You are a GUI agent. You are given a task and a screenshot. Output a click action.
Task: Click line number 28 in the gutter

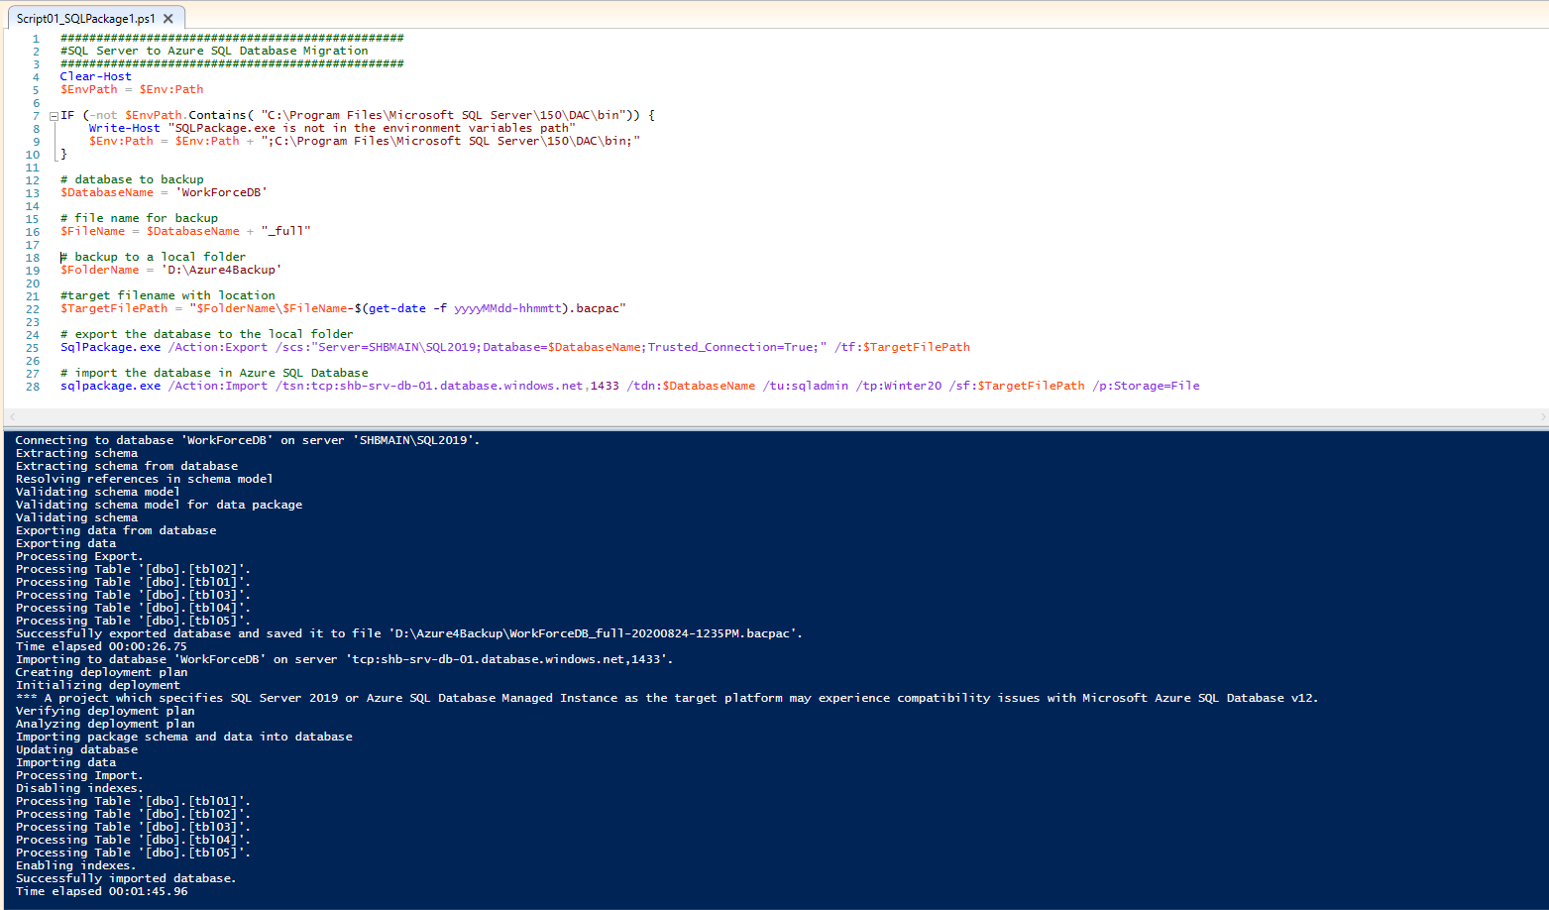[x=32, y=386]
